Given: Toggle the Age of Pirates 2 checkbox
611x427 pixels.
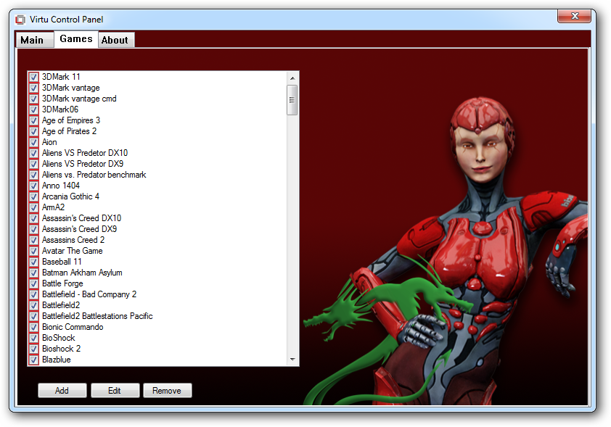Looking at the screenshot, I should pyautogui.click(x=34, y=131).
